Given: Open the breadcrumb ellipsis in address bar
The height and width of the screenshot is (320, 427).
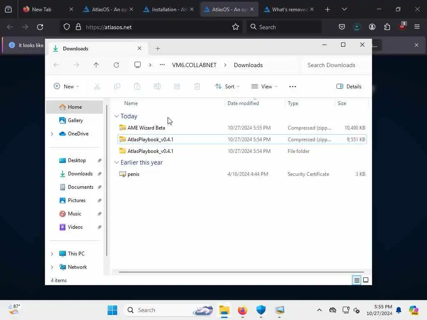Looking at the screenshot, I should pyautogui.click(x=162, y=65).
